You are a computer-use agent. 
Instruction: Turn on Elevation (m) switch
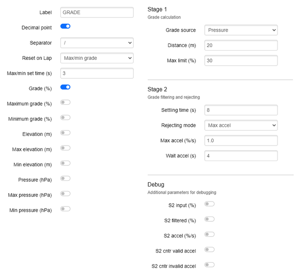[x=65, y=132]
